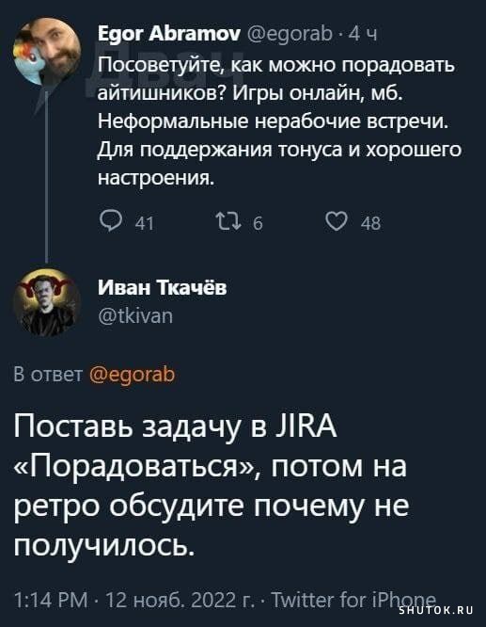Click the Twitter for iPhone source label
Viewport: 486px width, 627px height.
[x=353, y=600]
